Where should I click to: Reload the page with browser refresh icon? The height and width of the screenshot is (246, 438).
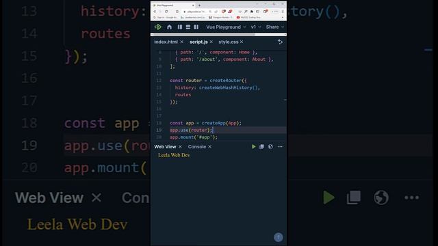click(166, 12)
